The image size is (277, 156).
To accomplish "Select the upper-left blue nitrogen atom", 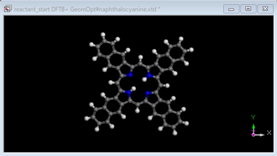I will [130, 75].
